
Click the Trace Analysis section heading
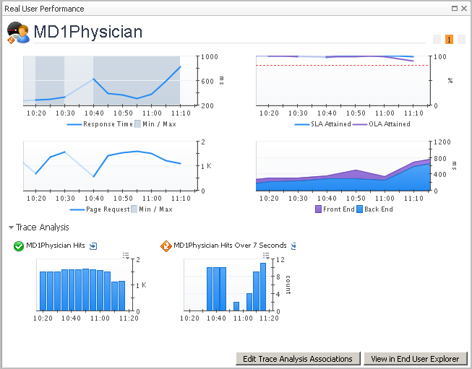point(42,227)
